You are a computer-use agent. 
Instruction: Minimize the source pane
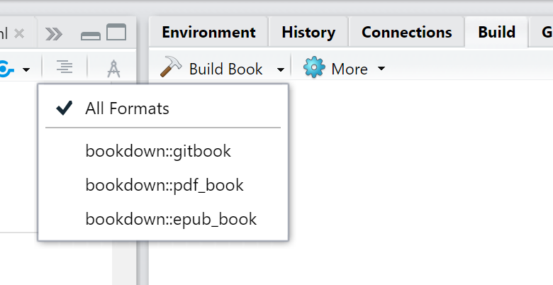tap(91, 34)
